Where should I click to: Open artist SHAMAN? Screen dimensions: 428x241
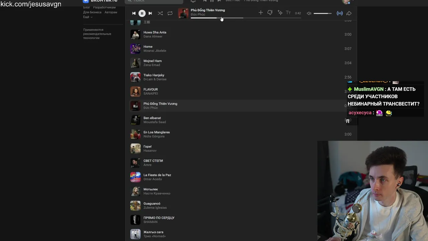(x=150, y=222)
